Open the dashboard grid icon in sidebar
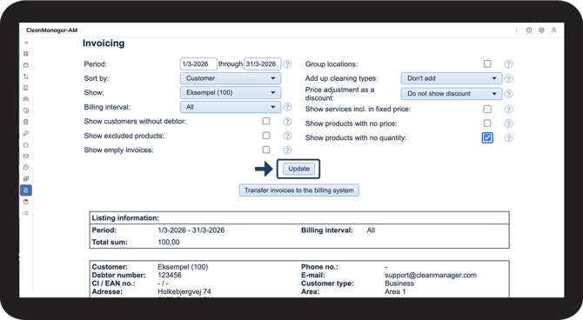The height and width of the screenshot is (320, 583). [x=26, y=54]
